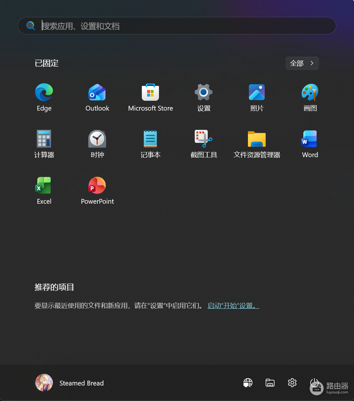Screen dimensions: 354x401
Task: Open 记事本 notepad
Action: coord(150,144)
